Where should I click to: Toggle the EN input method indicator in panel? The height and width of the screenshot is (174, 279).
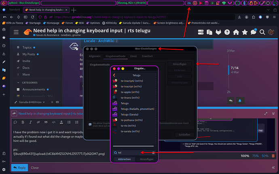coord(189,3)
